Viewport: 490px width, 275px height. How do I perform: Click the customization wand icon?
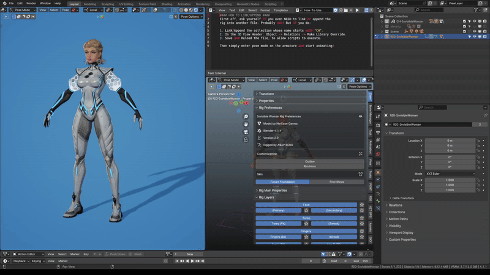tap(360, 154)
